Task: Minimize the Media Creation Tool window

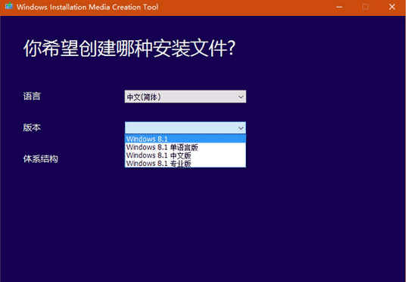Action: click(339, 7)
